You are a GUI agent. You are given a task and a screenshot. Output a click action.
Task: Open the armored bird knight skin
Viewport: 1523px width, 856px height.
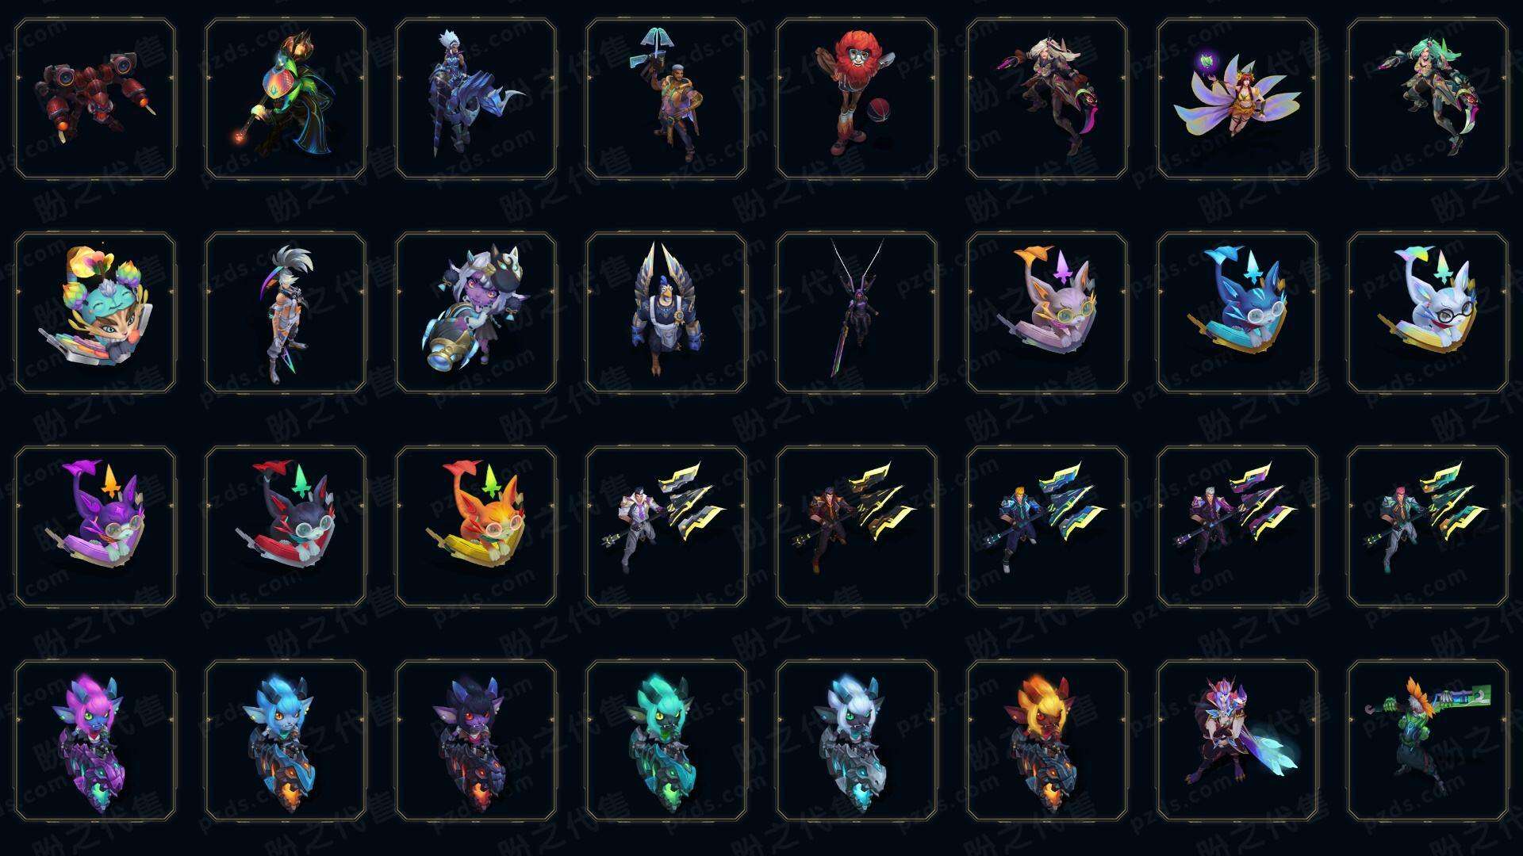point(666,312)
